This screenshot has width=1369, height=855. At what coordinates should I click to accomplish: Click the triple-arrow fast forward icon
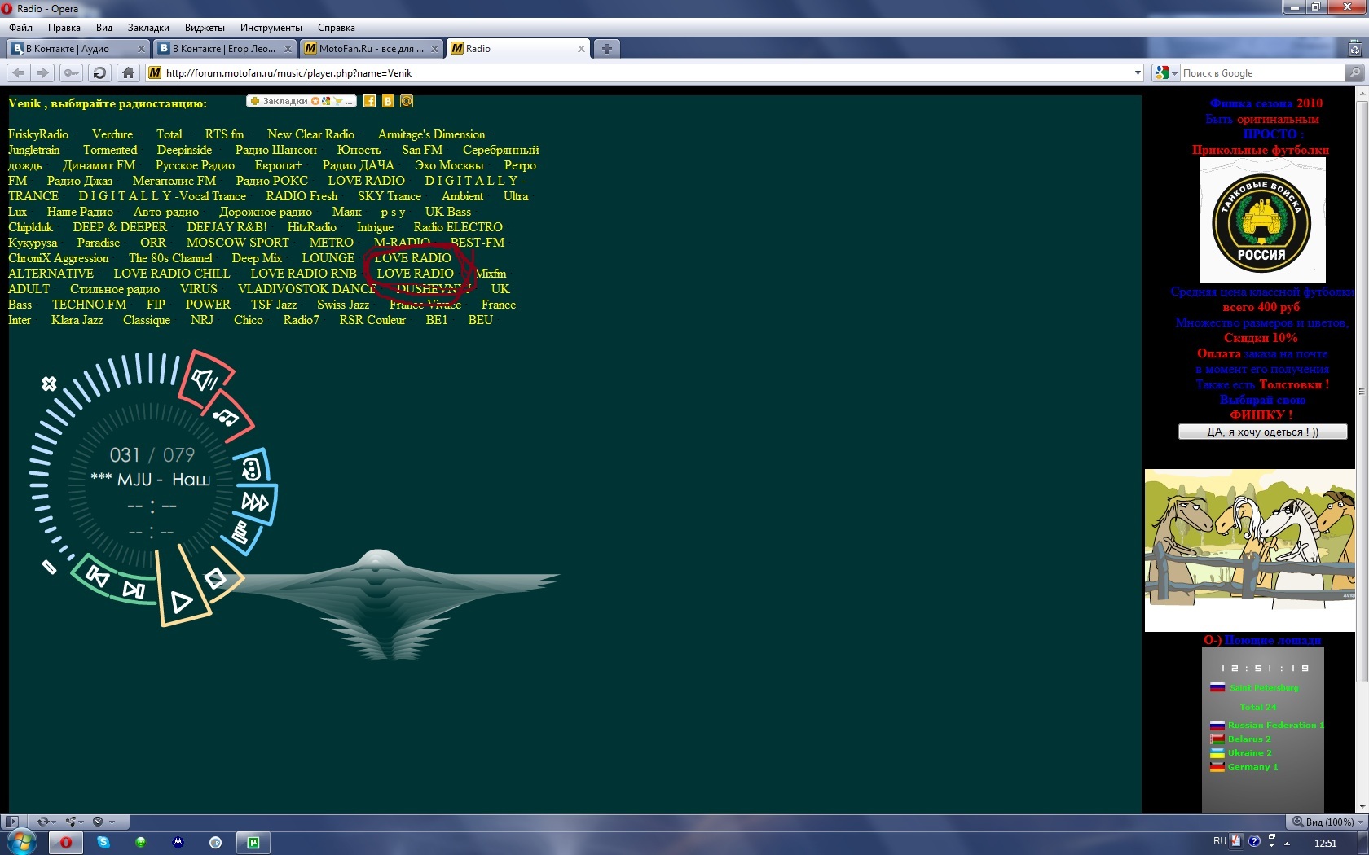(x=255, y=502)
